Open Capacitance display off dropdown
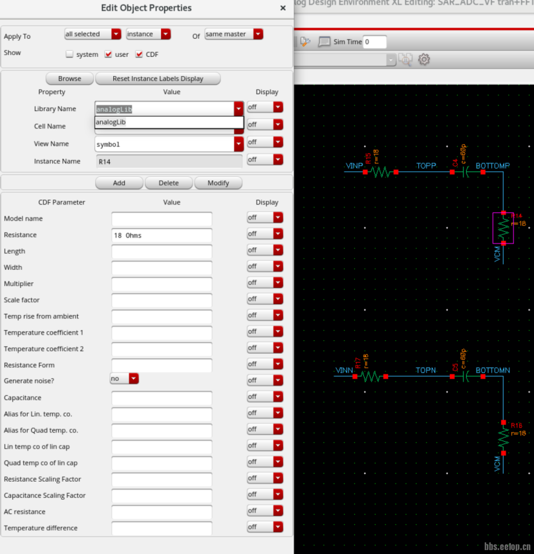 pyautogui.click(x=265, y=396)
